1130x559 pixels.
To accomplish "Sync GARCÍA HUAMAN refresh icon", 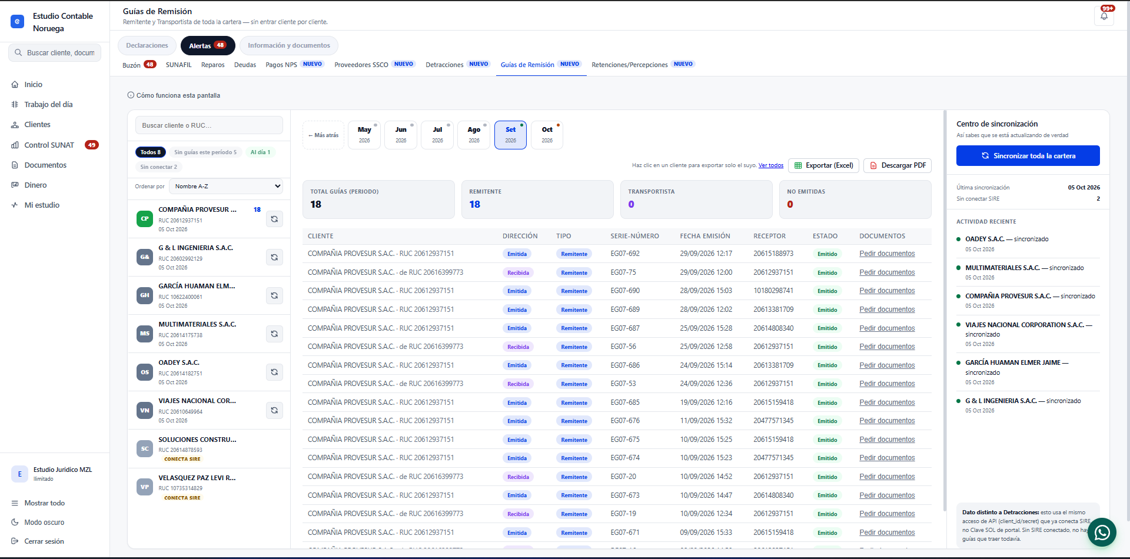I will pos(274,295).
